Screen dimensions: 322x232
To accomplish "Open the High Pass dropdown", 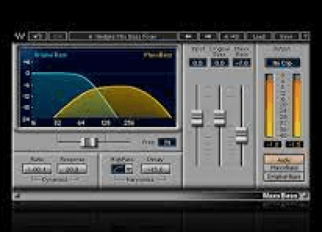I will pos(122,169).
